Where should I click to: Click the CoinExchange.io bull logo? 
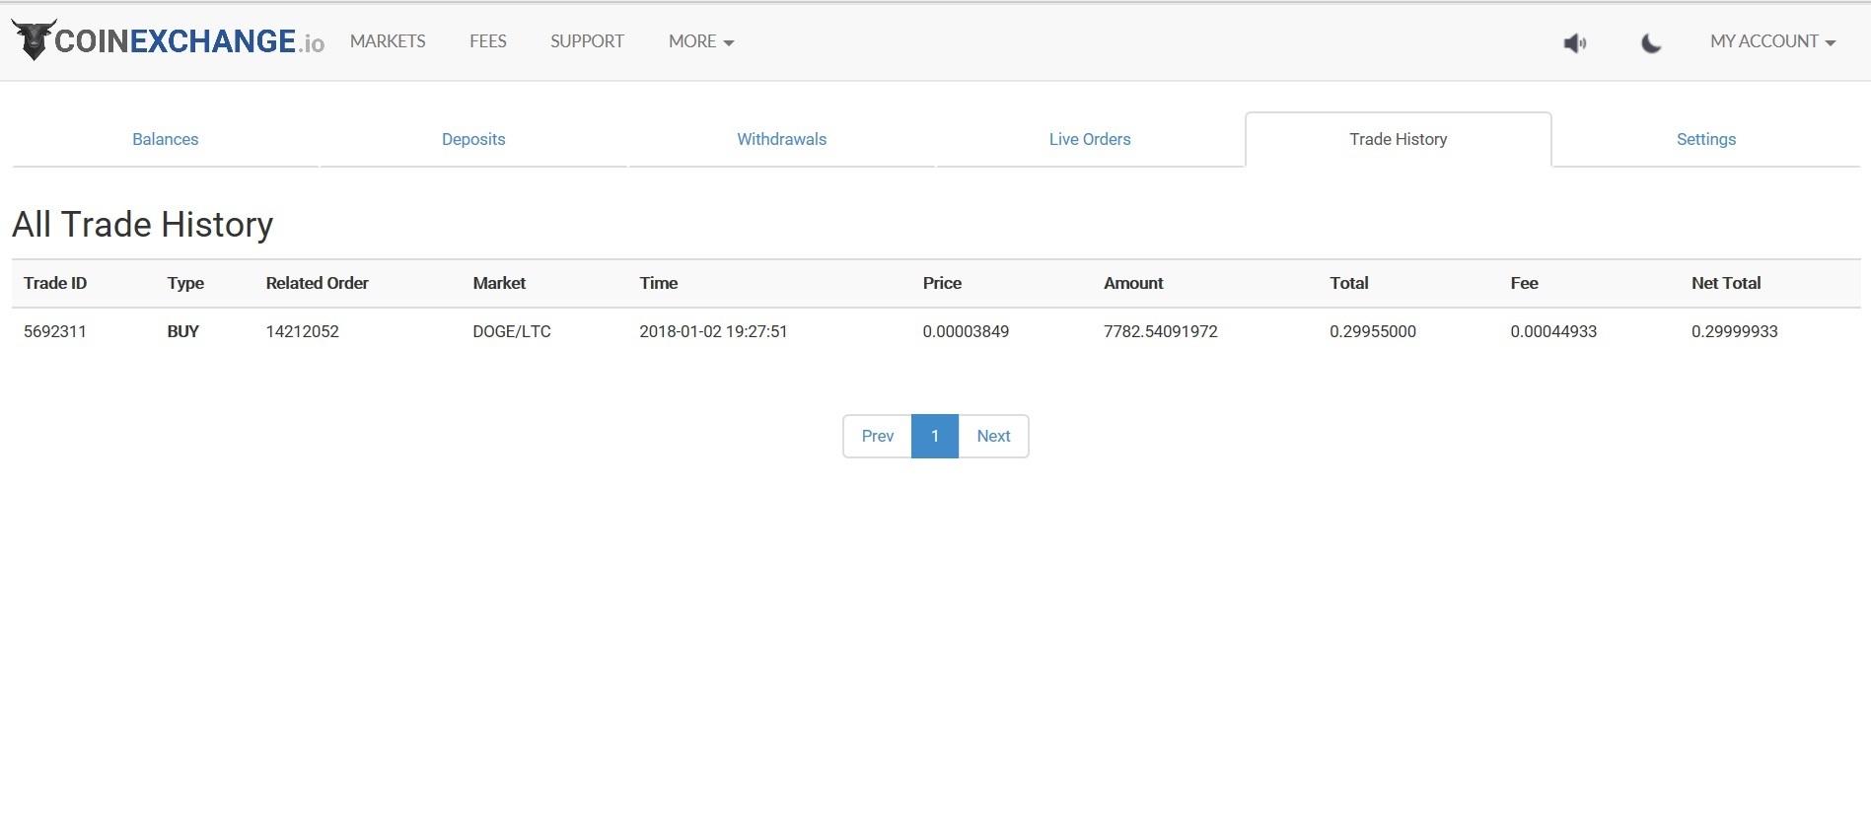[x=168, y=40]
